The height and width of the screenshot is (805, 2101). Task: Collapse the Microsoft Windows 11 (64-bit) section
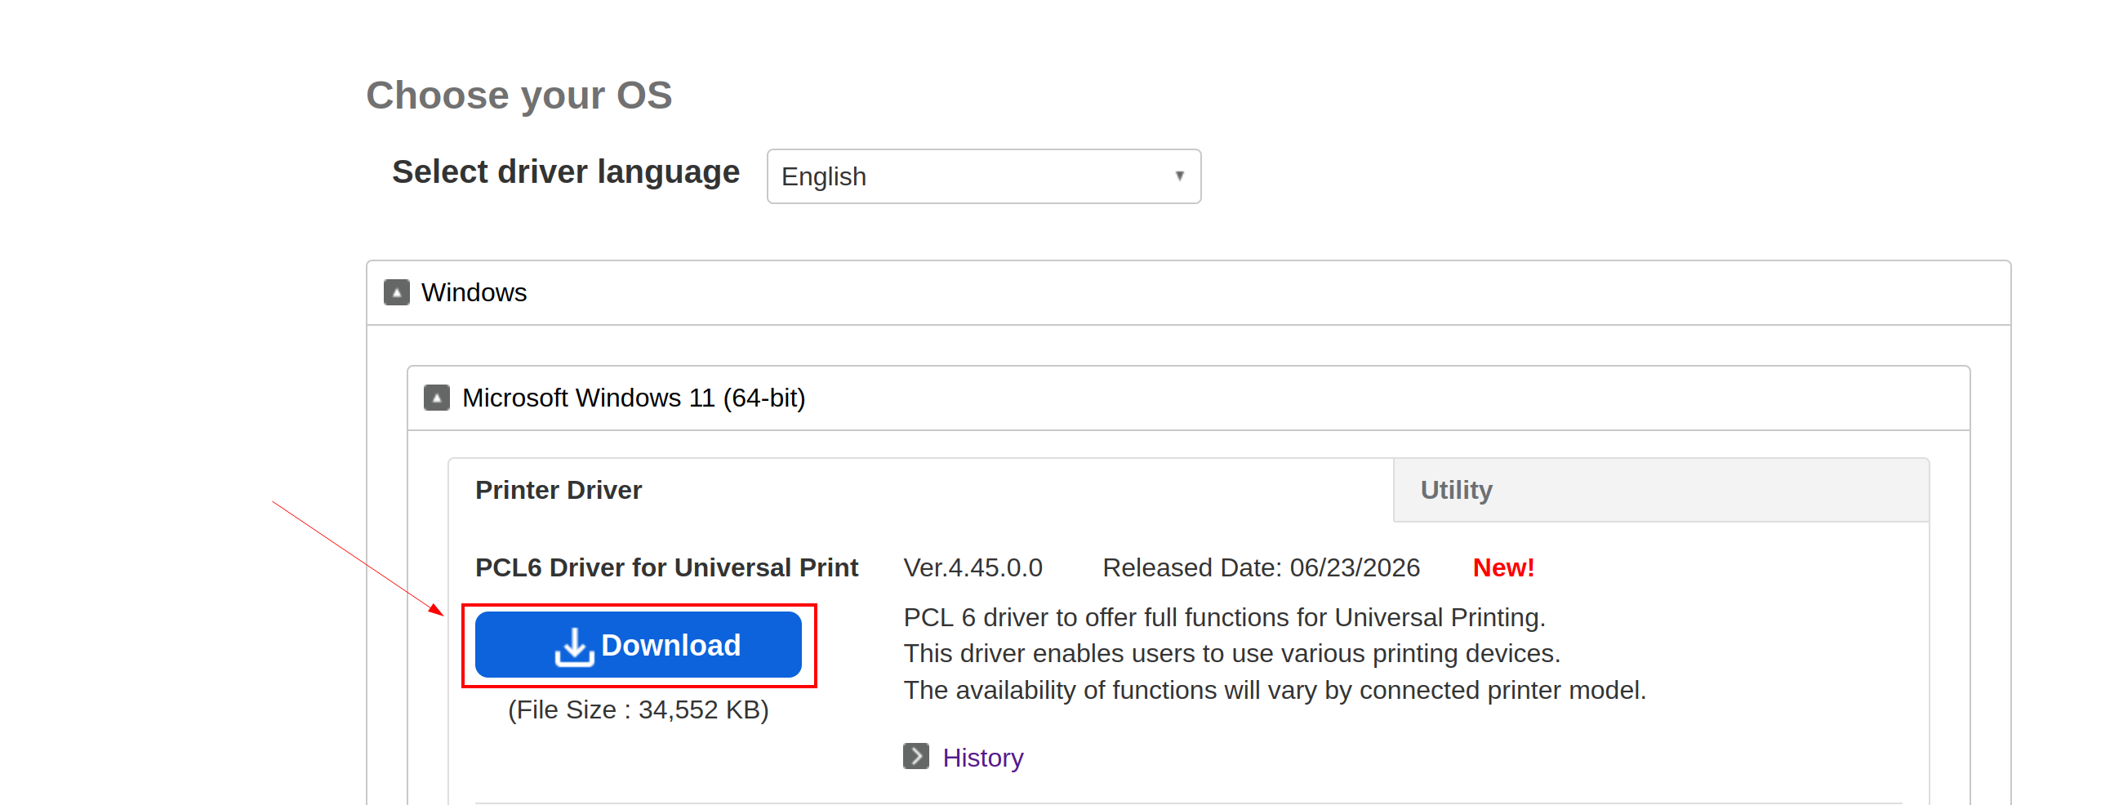click(x=437, y=398)
